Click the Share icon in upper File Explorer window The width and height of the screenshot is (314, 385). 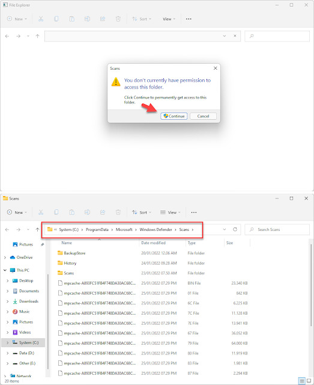tap(103, 19)
